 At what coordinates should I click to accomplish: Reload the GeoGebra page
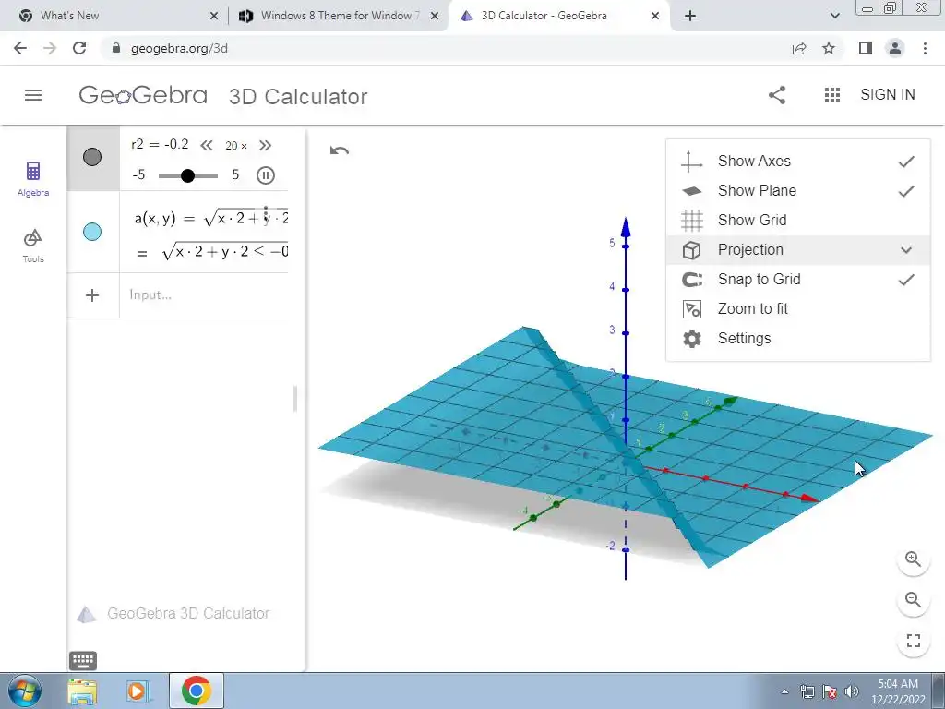[x=79, y=48]
